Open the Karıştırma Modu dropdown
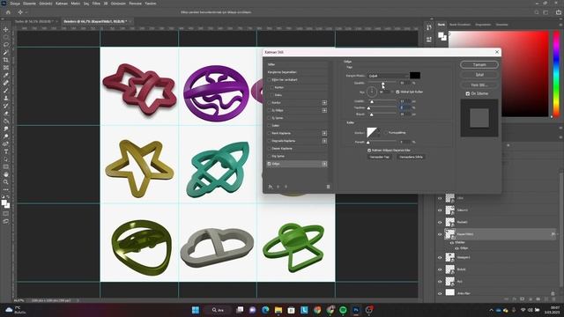This screenshot has height=317, width=564. point(388,76)
